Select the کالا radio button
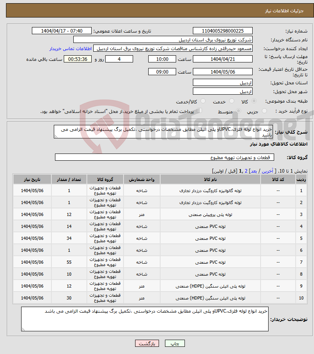Screen dimensions: 314x354 pos(254,101)
